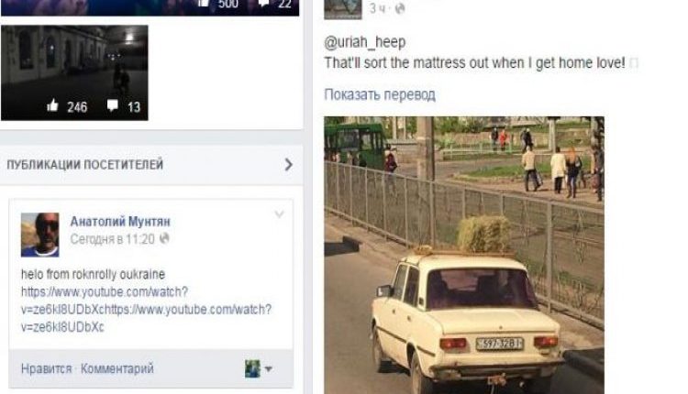Open Анатолий Мунтян's profile picture

pos(40,235)
